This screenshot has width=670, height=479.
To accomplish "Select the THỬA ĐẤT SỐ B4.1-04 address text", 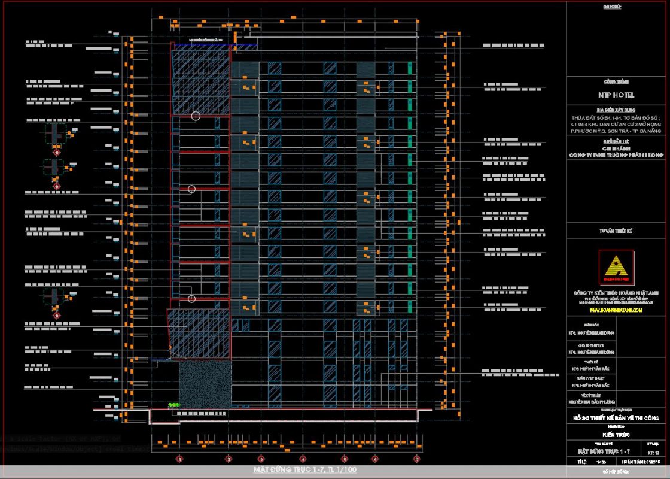I will [617, 117].
